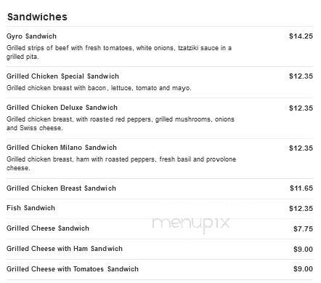
Task: Click the Grilled Cheese with Tomatoes price
Action: (x=303, y=269)
